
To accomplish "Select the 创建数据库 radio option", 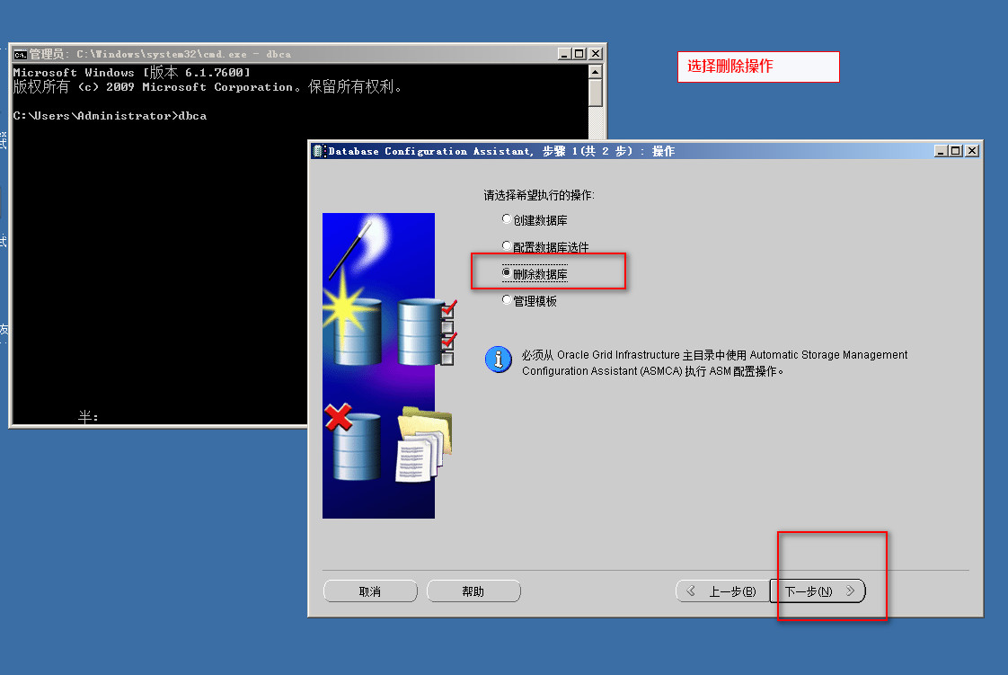I will tap(507, 219).
